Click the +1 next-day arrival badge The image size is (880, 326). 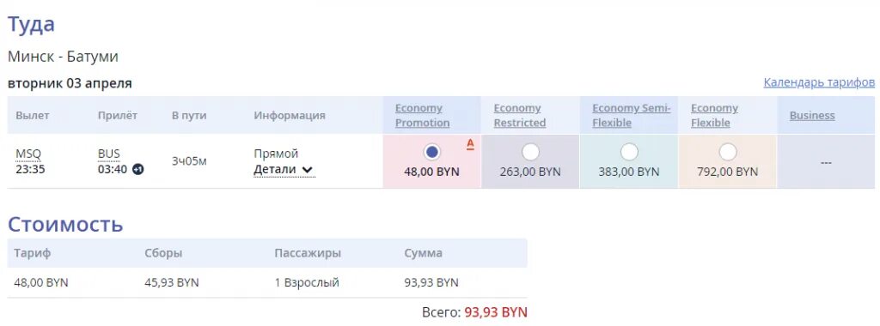pyautogui.click(x=138, y=169)
